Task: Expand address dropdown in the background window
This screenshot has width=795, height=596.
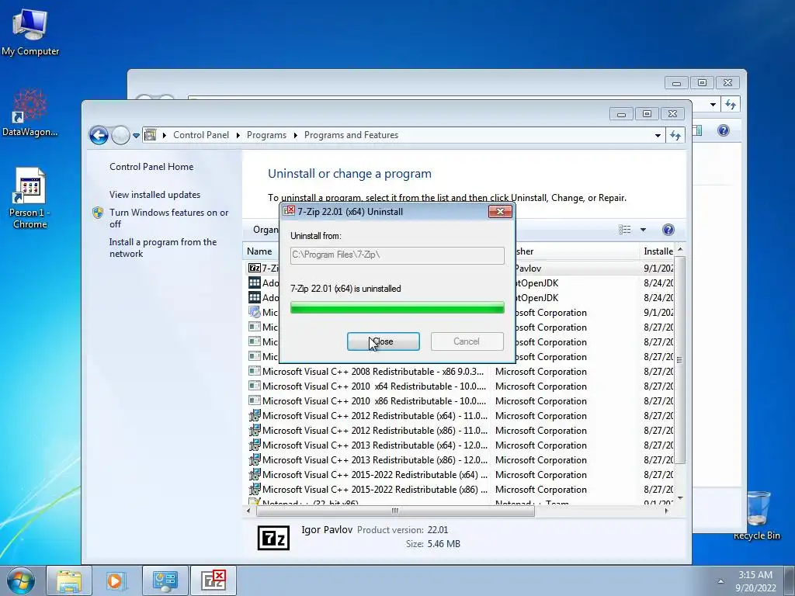Action: click(x=713, y=105)
